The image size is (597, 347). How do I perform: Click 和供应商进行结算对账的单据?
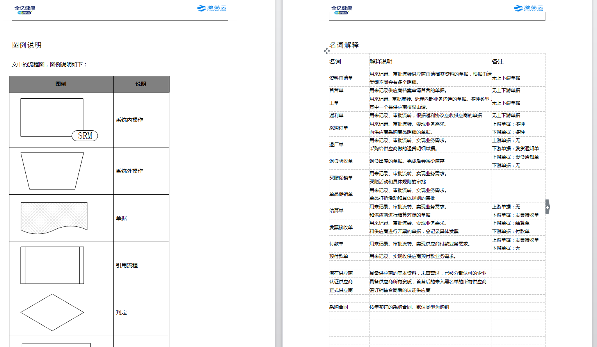coord(400,215)
